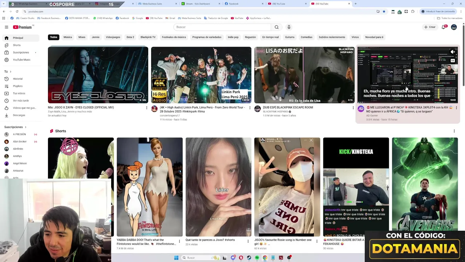Open more options for the EYES CLOSED mix

point(147,108)
